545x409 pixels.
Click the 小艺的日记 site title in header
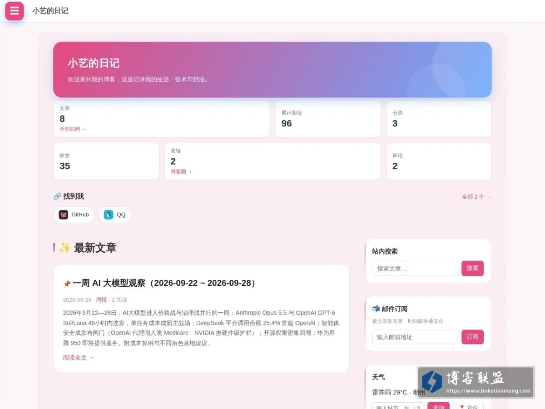tap(50, 11)
